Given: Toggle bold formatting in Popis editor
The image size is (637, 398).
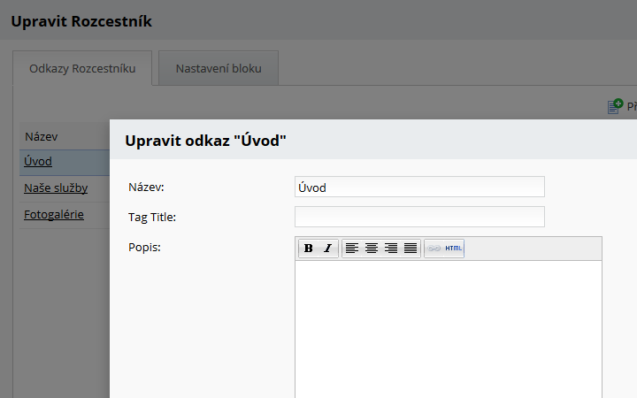Looking at the screenshot, I should (x=309, y=249).
